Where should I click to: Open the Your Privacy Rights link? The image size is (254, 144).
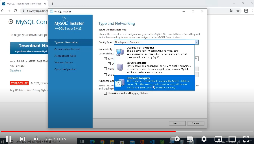(37, 90)
